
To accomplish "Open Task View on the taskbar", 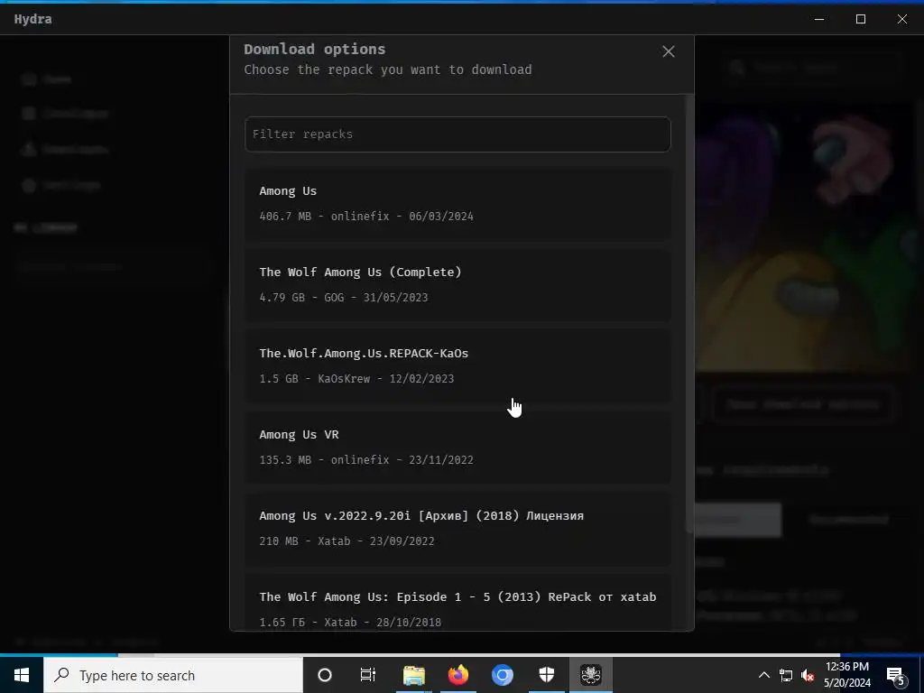I will [368, 675].
